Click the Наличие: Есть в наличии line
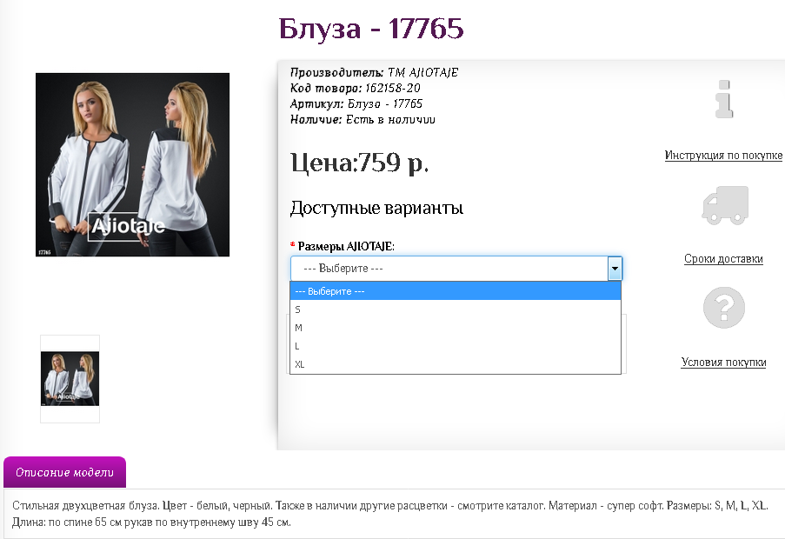 point(363,119)
